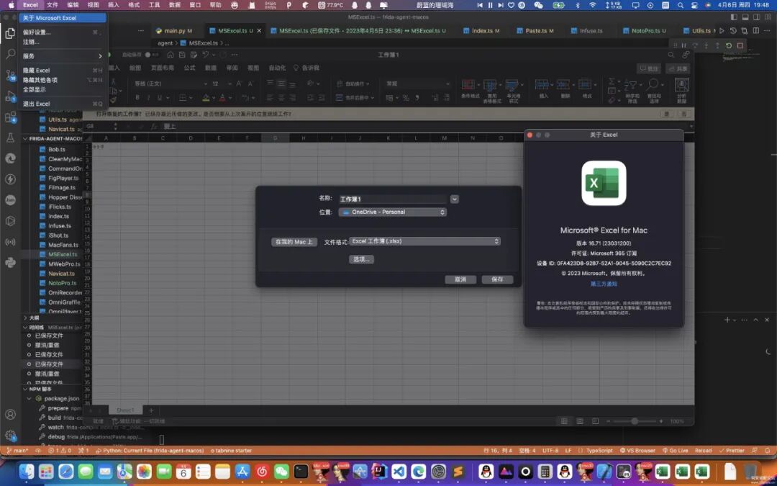This screenshot has width=777, height=486.
Task: Toggle bold formatting in Excel ribbon
Action: click(137, 98)
